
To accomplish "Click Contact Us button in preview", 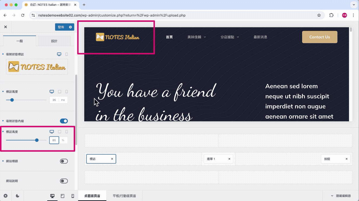I will click(319, 37).
